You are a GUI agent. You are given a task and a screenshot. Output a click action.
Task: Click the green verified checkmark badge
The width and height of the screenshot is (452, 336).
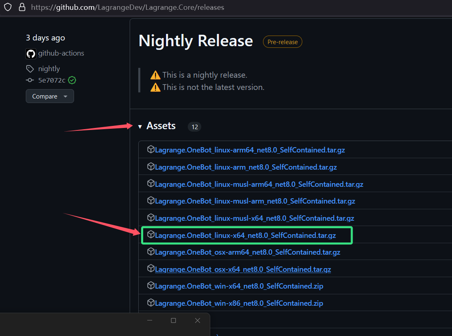(72, 80)
